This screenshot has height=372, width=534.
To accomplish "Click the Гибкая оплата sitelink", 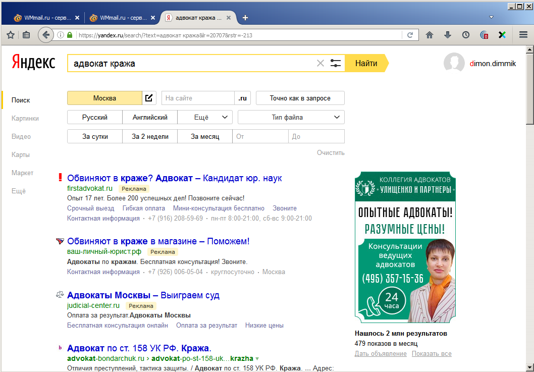I will click(144, 208).
